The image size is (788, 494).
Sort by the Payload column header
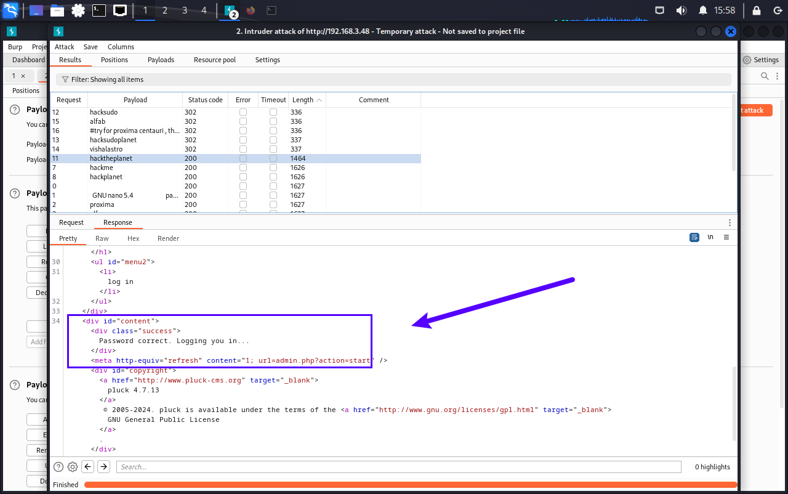click(x=135, y=100)
